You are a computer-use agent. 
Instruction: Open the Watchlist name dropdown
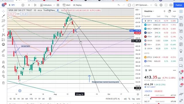149,11
